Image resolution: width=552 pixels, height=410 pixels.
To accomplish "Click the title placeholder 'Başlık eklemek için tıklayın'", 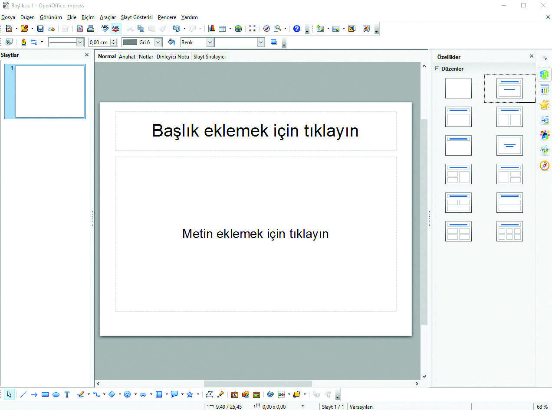I will click(255, 131).
